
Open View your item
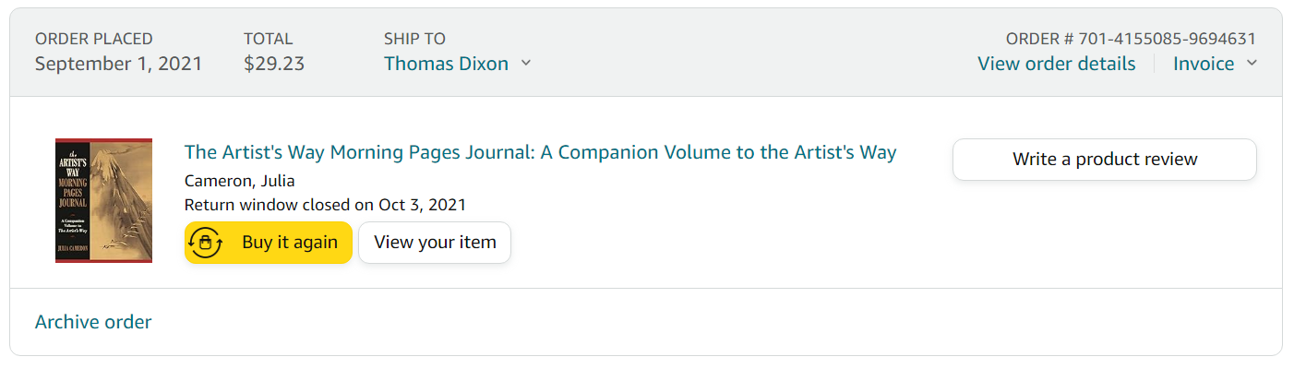pos(435,243)
